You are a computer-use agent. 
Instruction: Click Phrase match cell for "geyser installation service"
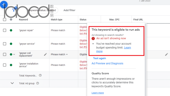click(58, 65)
